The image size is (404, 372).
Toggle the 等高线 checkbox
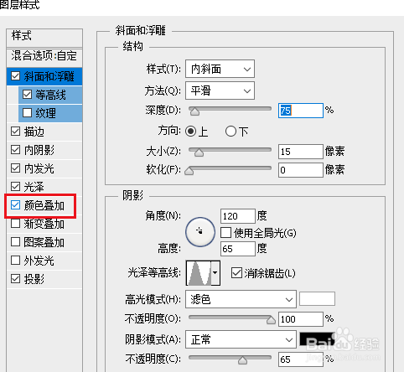pyautogui.click(x=27, y=95)
